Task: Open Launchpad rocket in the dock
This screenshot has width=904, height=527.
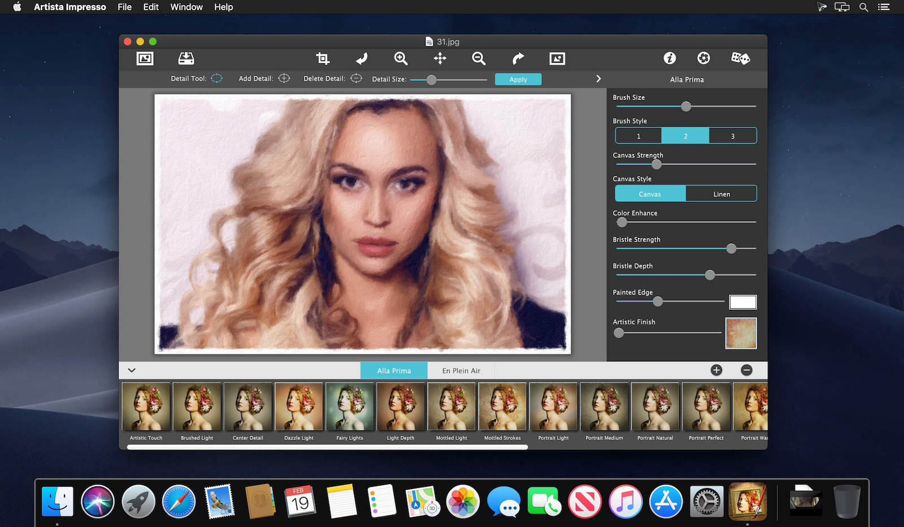Action: pos(138,502)
